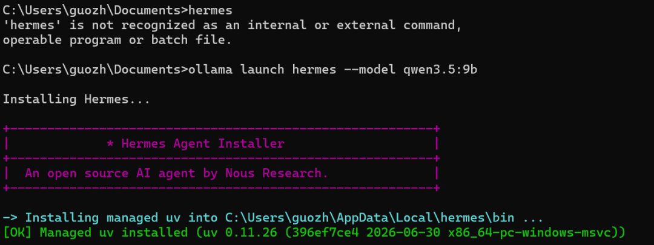Viewport: 654px width, 245px height.
Task: Click the "'hermes' is not recognized" error text
Action: coord(100,25)
